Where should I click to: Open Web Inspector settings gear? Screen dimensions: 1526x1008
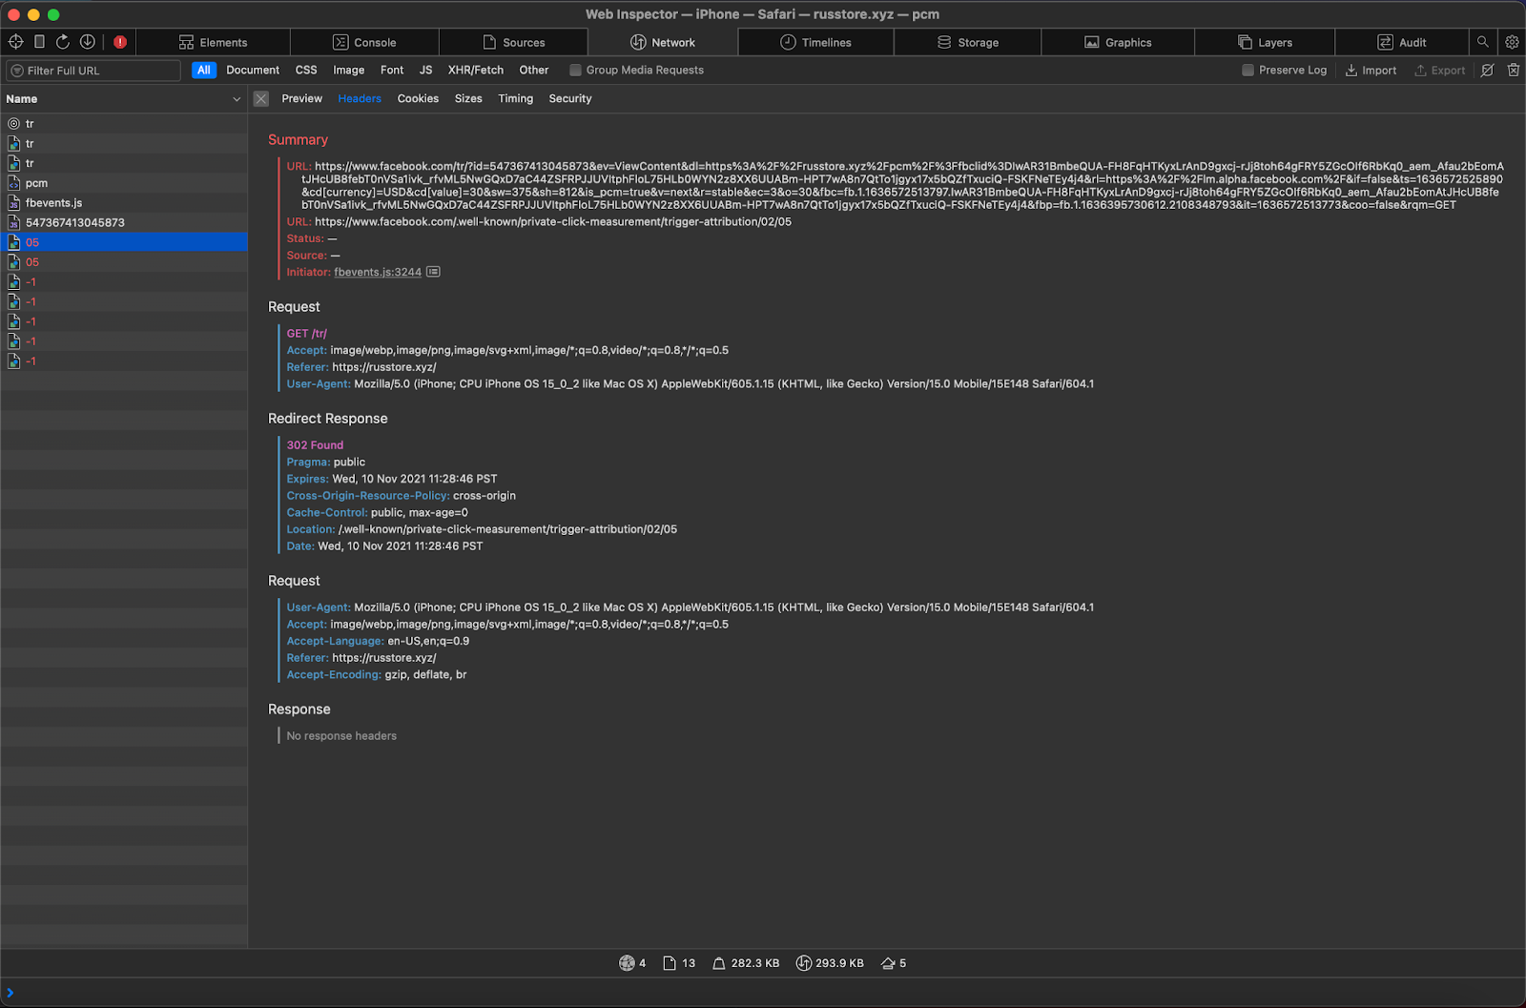click(x=1512, y=42)
